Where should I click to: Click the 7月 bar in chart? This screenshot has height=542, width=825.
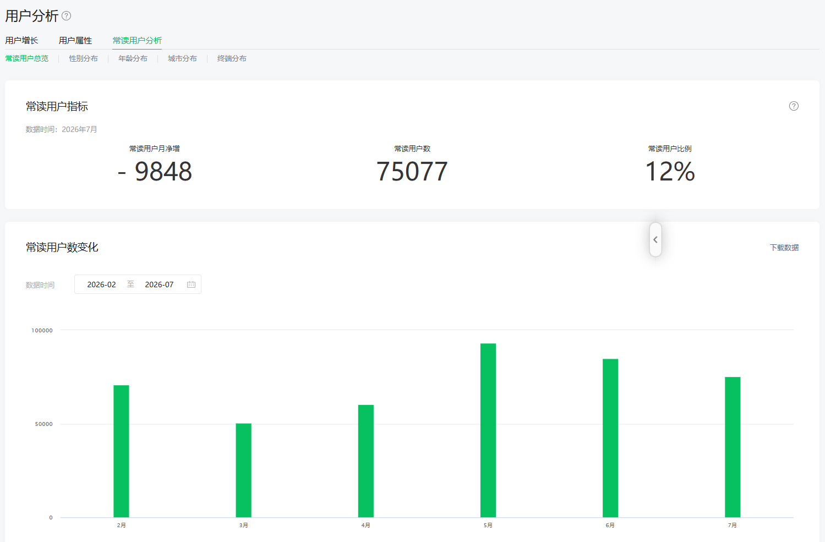(733, 447)
